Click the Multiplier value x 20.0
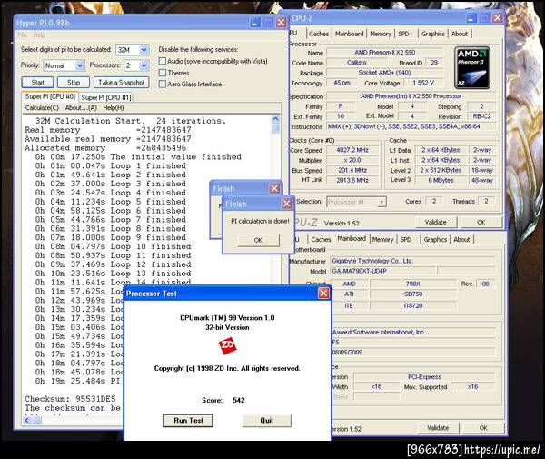 tap(352, 160)
